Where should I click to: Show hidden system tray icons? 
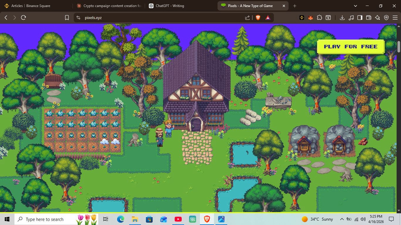click(342, 219)
